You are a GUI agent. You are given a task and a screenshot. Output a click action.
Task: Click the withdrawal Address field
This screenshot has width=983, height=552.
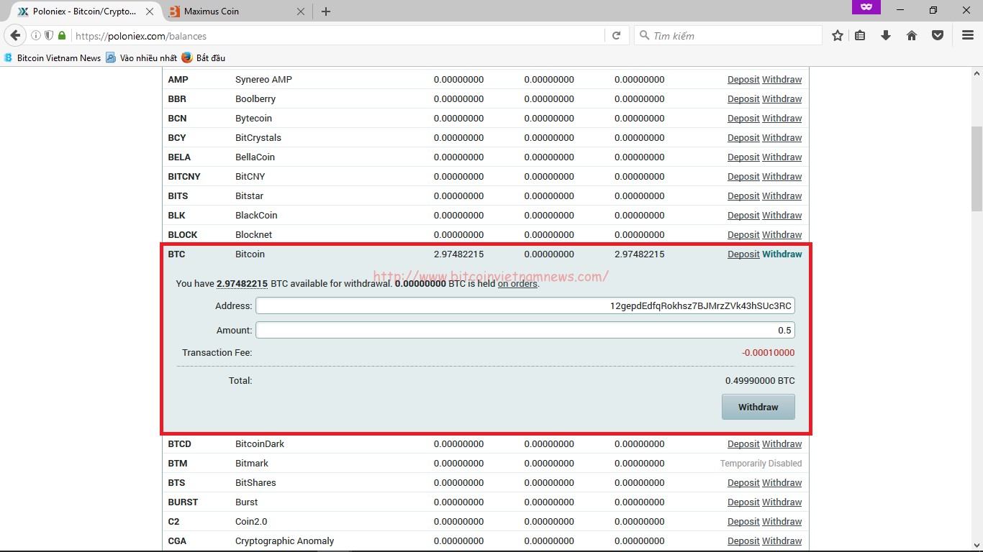click(x=525, y=305)
